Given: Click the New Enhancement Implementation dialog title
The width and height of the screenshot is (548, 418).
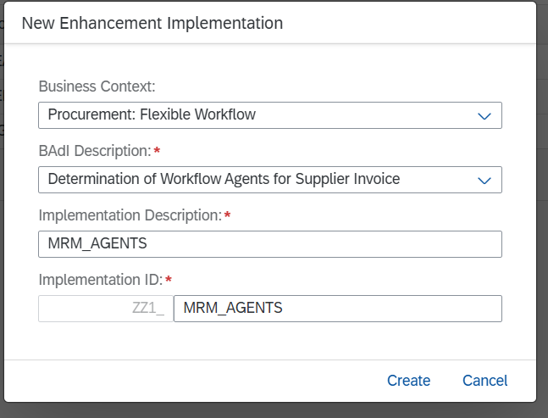Looking at the screenshot, I should click(152, 24).
